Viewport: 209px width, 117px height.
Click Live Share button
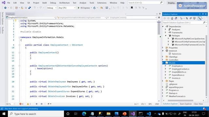(x=193, y=8)
